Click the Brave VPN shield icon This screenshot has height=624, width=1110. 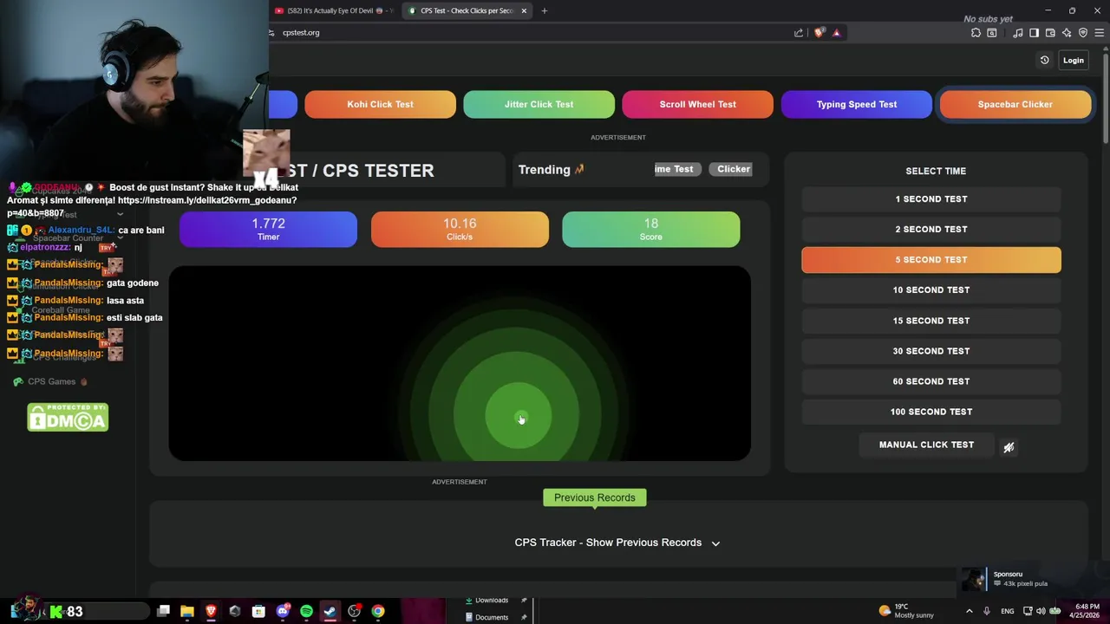(x=1083, y=33)
